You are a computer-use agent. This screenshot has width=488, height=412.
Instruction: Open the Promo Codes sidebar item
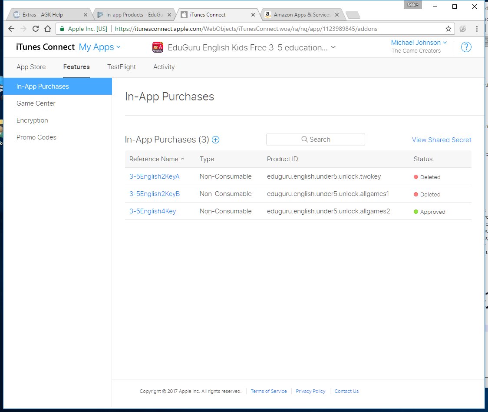pyautogui.click(x=36, y=137)
